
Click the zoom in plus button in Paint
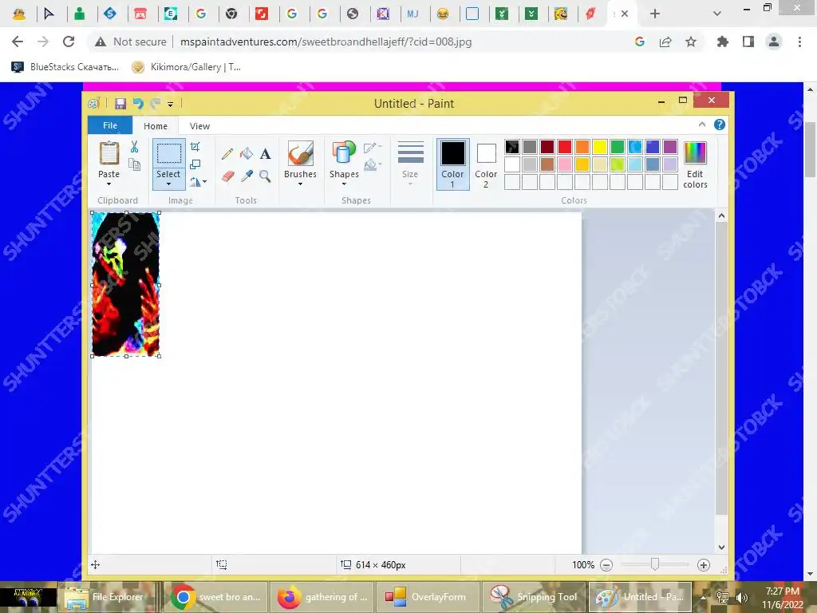[704, 565]
